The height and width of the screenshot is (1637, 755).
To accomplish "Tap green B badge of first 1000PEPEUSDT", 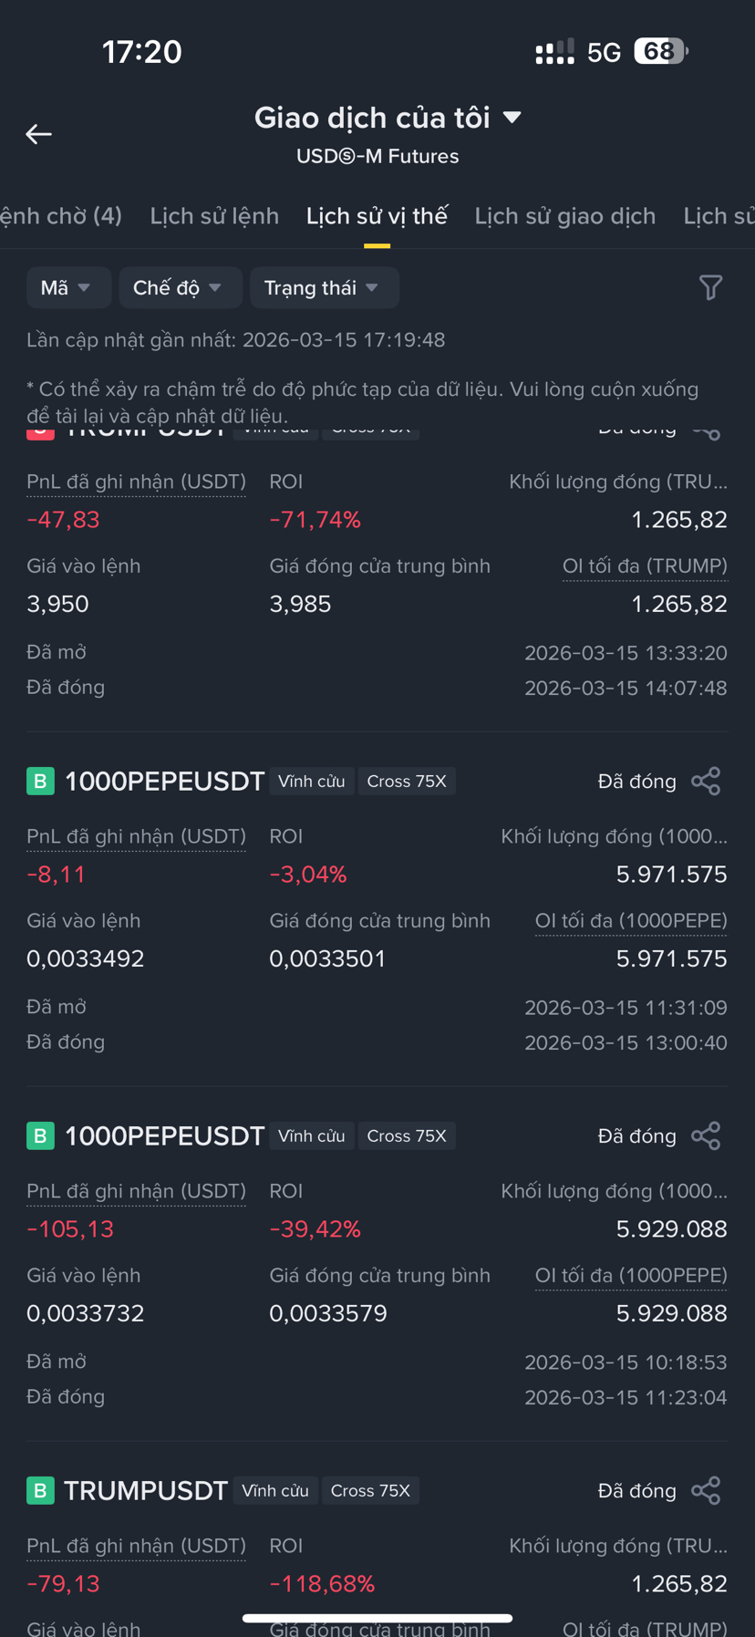I will pos(40,782).
